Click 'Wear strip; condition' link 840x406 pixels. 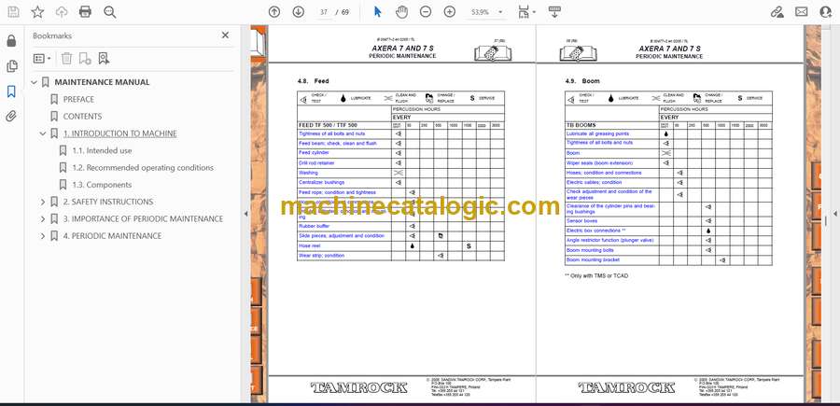(321, 256)
